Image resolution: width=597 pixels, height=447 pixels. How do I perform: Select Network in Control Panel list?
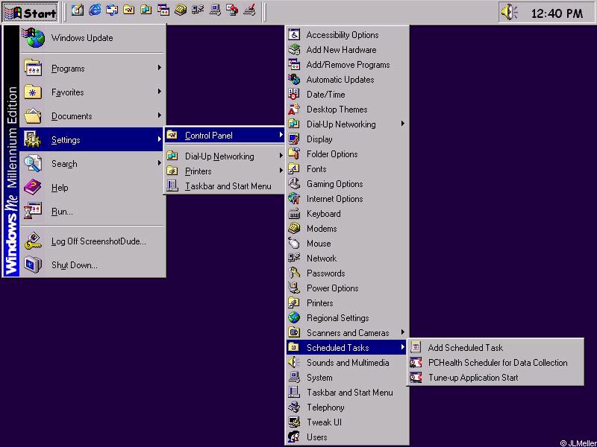[x=348, y=259]
